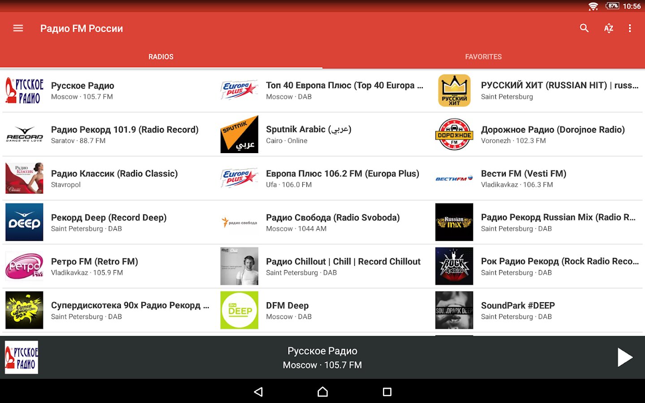
Task: Select Топ 40 Европа Плюс station title
Action: 344,86
